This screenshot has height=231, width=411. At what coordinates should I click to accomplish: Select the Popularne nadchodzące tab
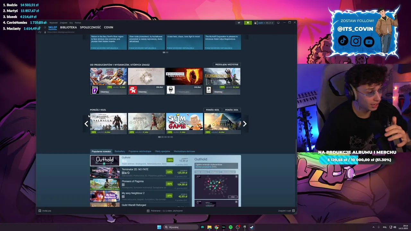coord(140,151)
